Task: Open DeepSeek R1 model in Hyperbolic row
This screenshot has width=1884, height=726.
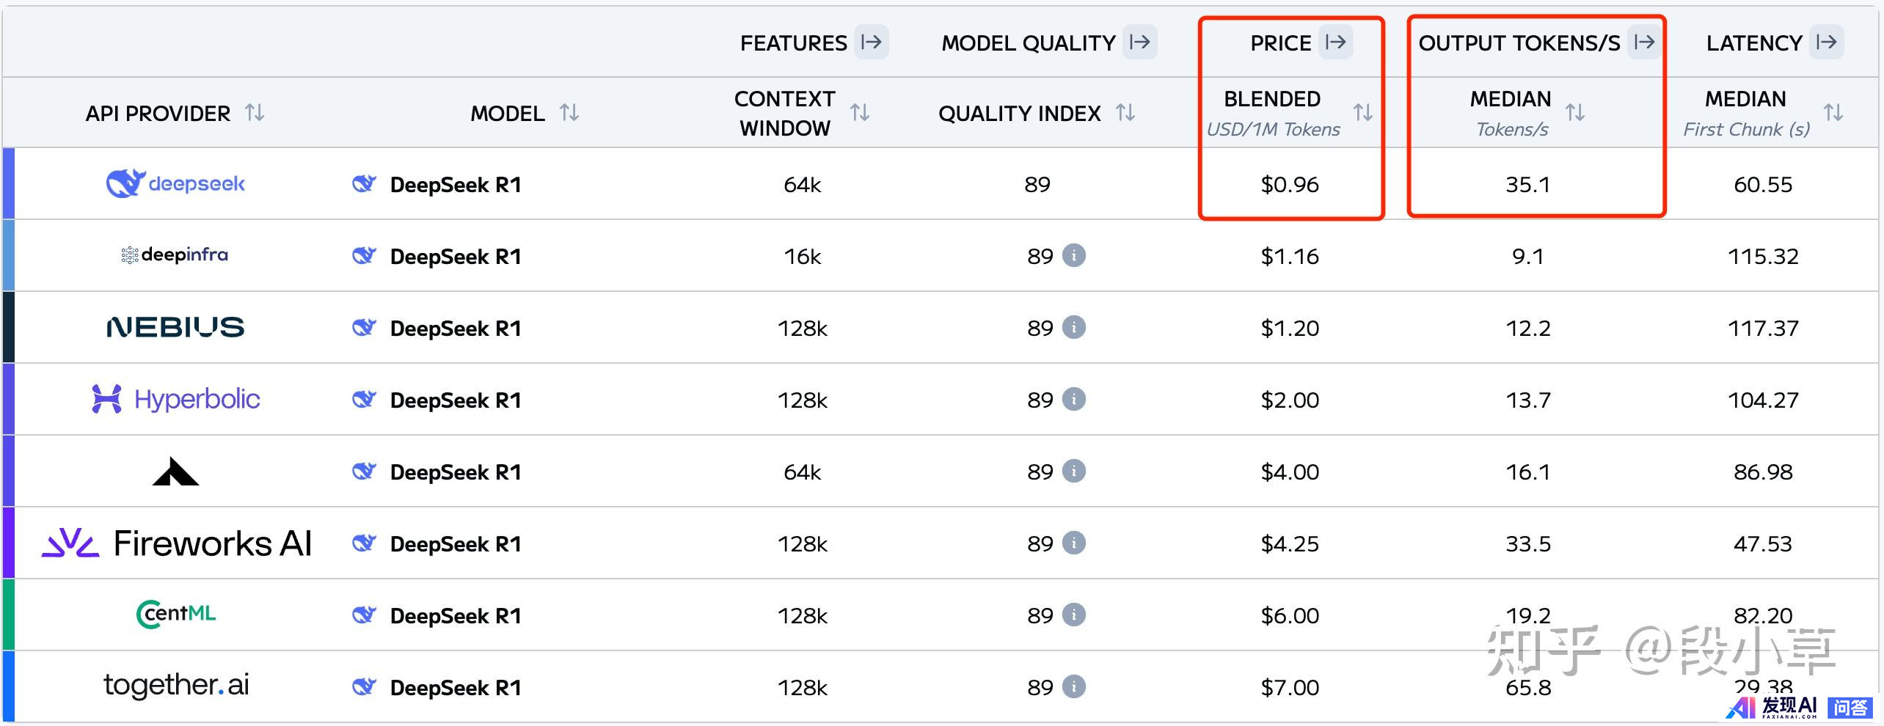Action: pyautogui.click(x=455, y=400)
